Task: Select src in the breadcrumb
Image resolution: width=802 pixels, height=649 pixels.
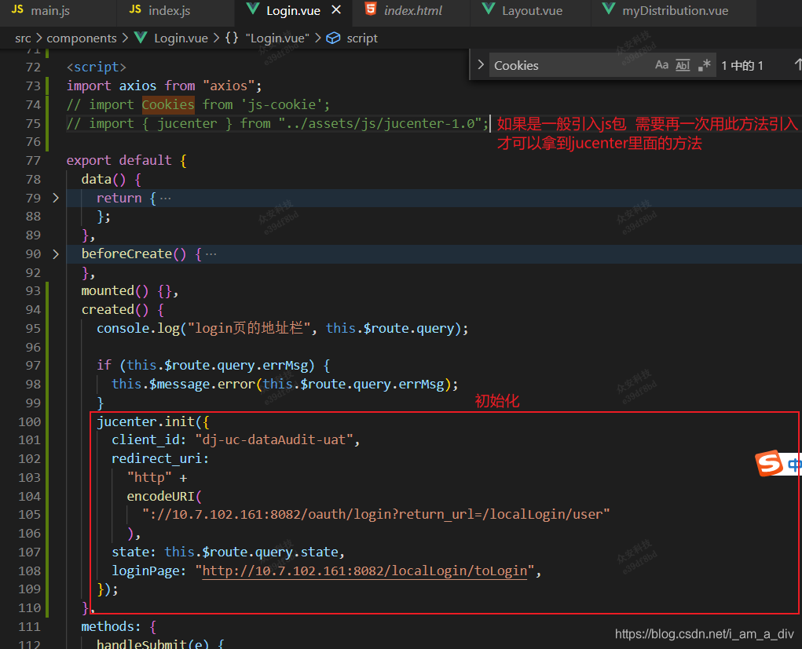Action: (23, 38)
